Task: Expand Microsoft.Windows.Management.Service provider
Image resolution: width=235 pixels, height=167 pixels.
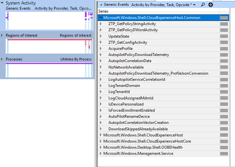Action: pyautogui.click(x=101, y=153)
